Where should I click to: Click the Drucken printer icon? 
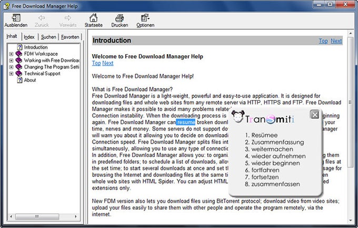(120, 18)
